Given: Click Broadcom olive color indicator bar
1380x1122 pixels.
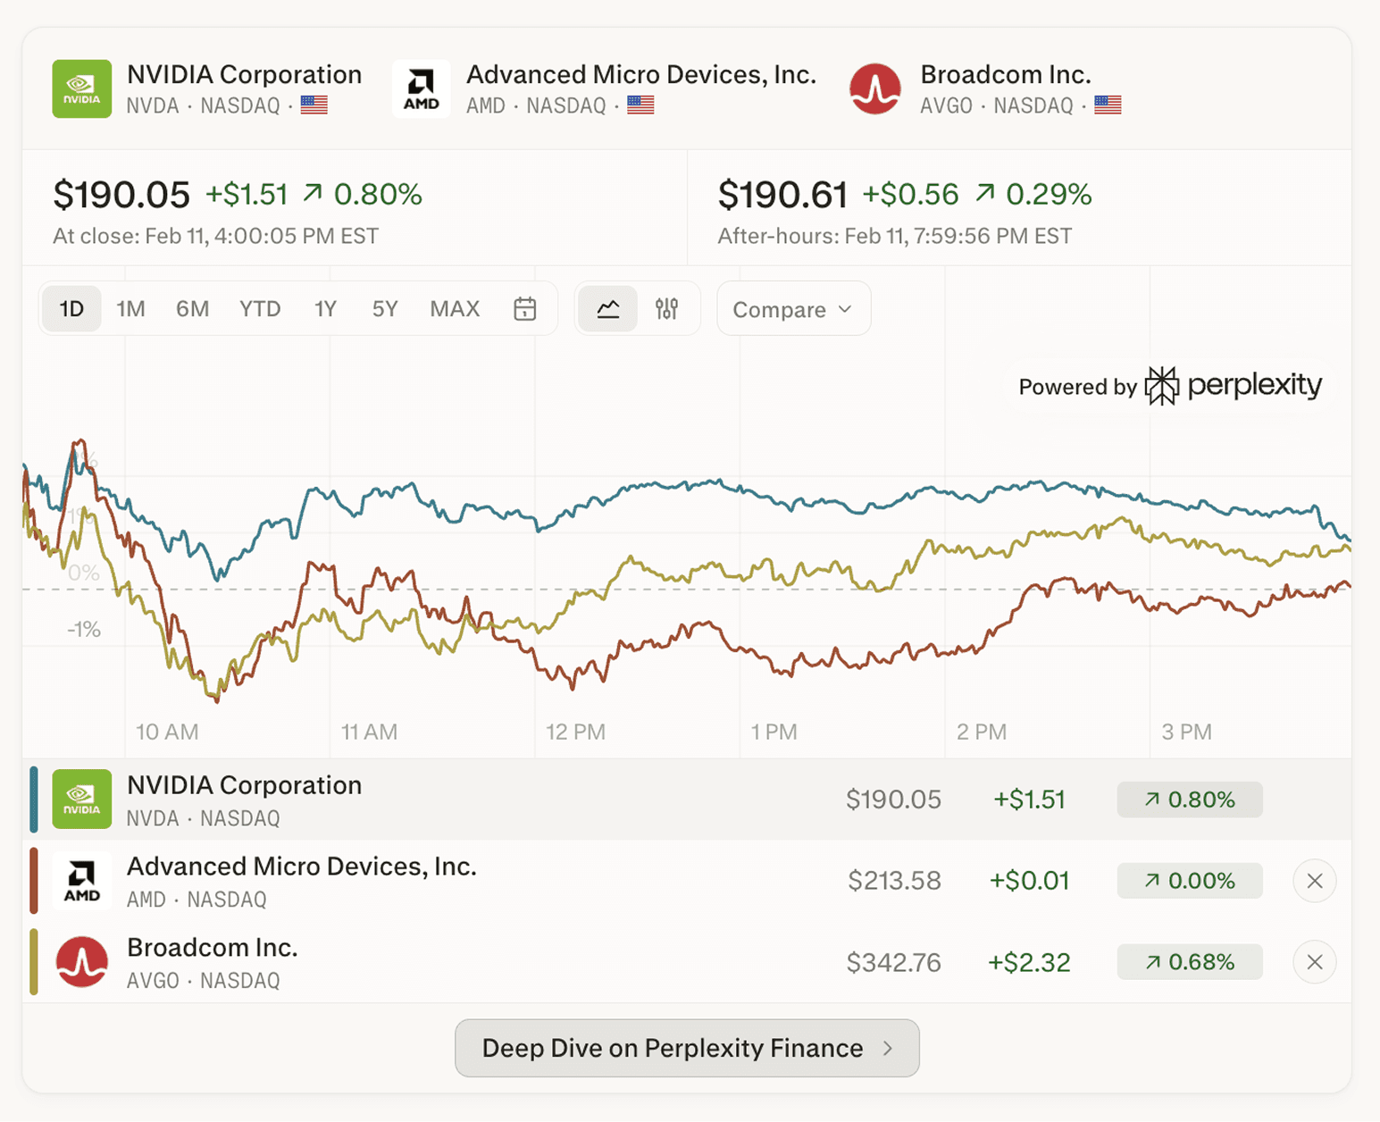Looking at the screenshot, I should click(34, 962).
